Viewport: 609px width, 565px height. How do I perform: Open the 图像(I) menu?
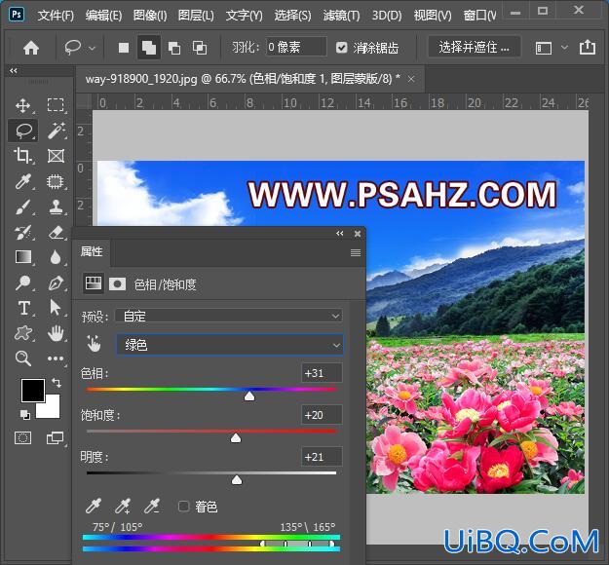(x=150, y=16)
